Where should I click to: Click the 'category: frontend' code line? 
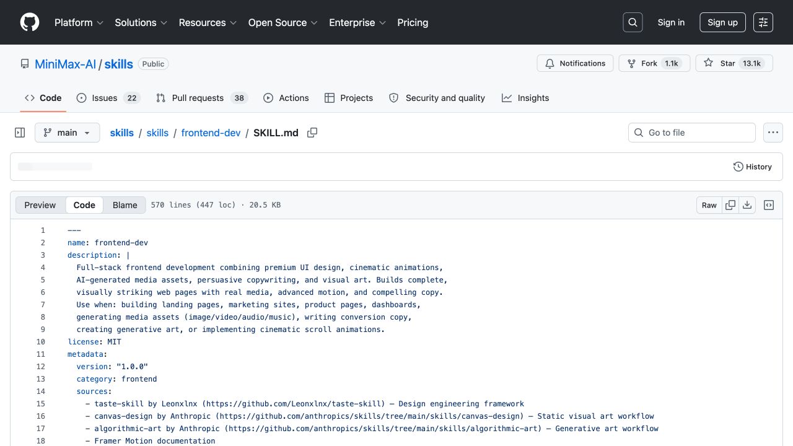(116, 379)
